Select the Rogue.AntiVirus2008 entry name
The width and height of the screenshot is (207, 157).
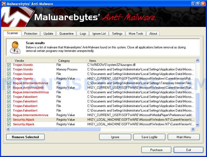click(x=28, y=88)
